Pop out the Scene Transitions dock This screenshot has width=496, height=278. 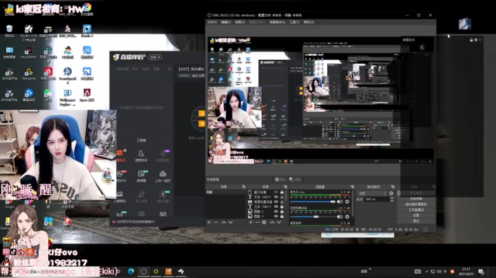click(393, 186)
